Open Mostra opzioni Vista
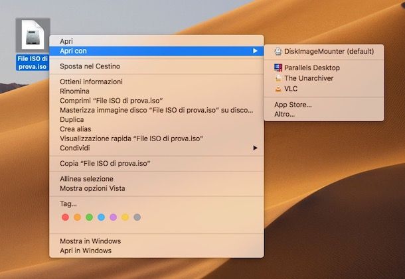Viewport: 405px width, 279px height. click(157, 188)
